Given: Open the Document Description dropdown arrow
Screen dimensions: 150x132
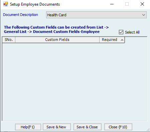Looking at the screenshot, I should pos(144,15).
